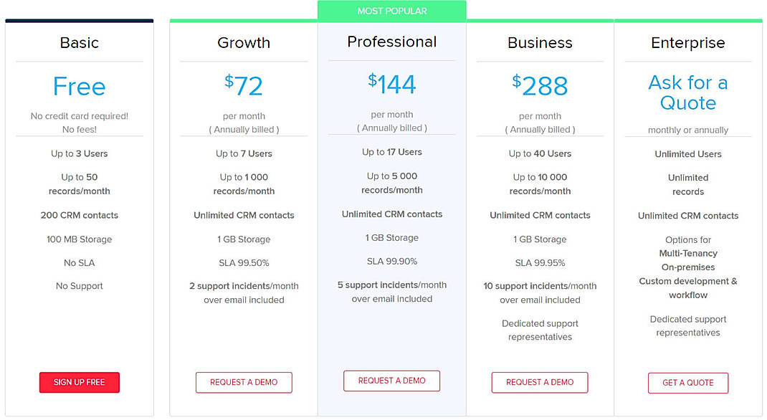The width and height of the screenshot is (767, 420).
Task: Click REQUEST A DEMO under Growth plan
Action: [x=244, y=382]
